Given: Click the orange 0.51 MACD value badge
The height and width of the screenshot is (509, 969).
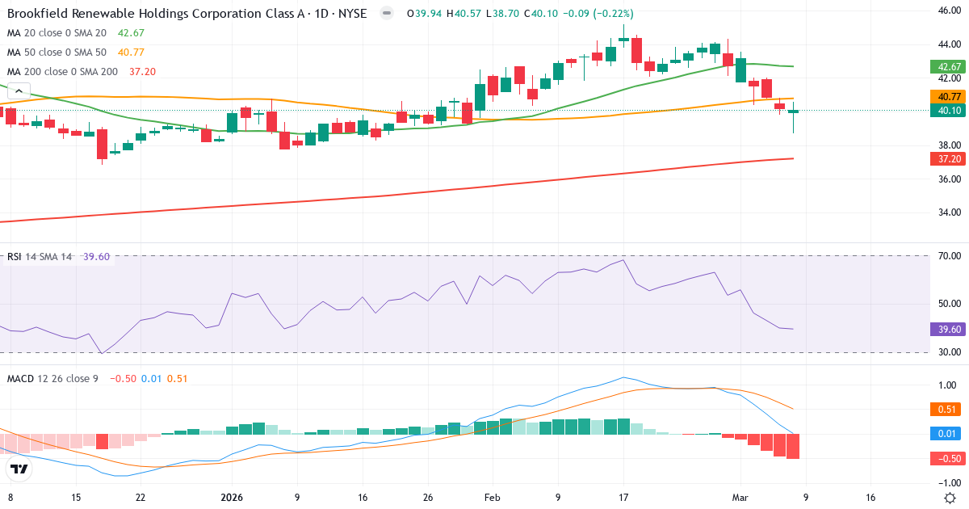Looking at the screenshot, I should point(946,409).
